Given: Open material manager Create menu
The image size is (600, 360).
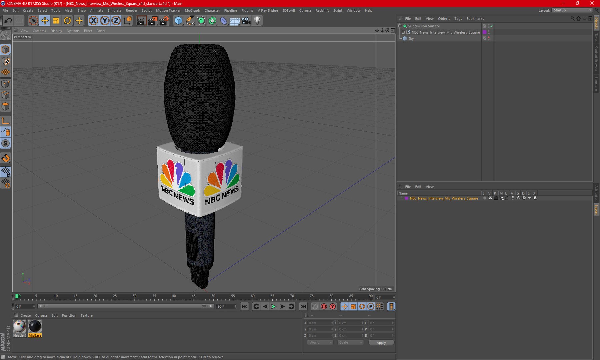Looking at the screenshot, I should tap(25, 315).
